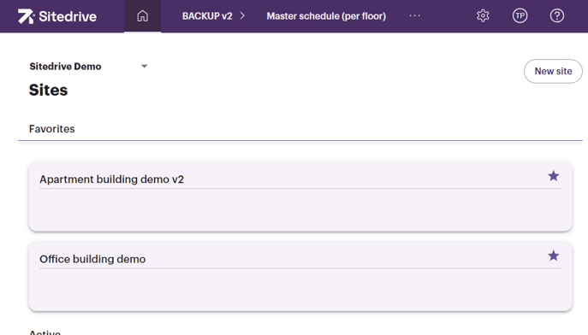Click the chevron after BACKUP v2
The width and height of the screenshot is (588, 335).
[x=242, y=15]
